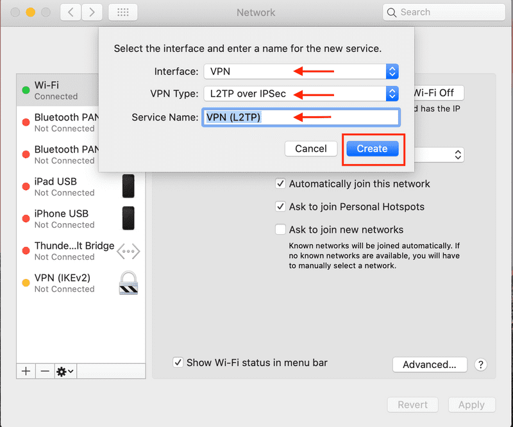Click the iPhone USB device icon
Screen dimensions: 513x427
(x=128, y=218)
